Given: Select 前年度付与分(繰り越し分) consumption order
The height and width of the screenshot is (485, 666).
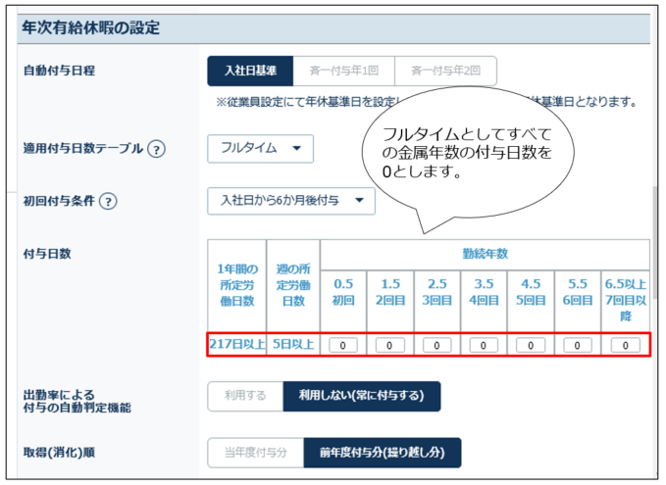Looking at the screenshot, I should pos(383,453).
